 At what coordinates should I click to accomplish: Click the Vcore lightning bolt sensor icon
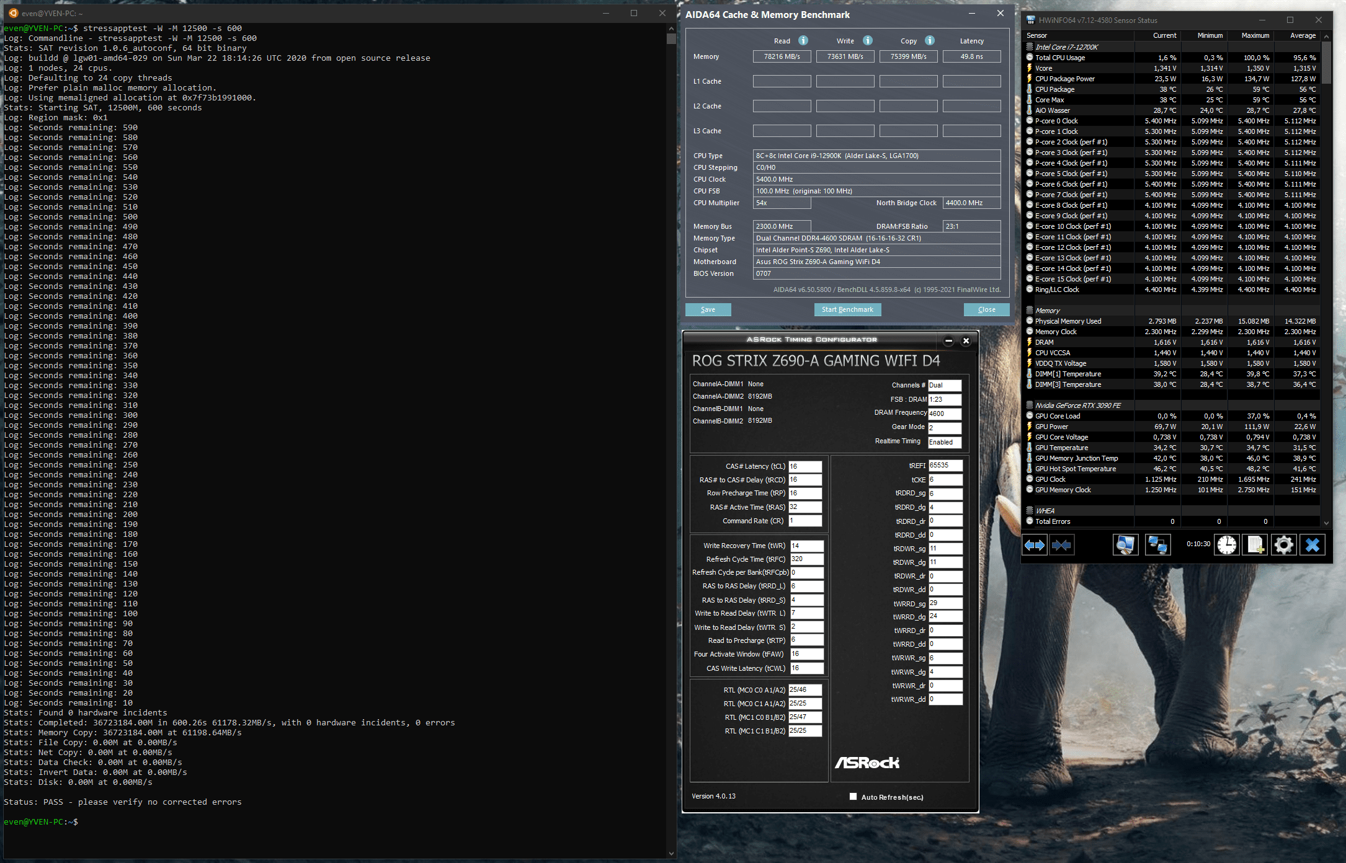point(1030,68)
